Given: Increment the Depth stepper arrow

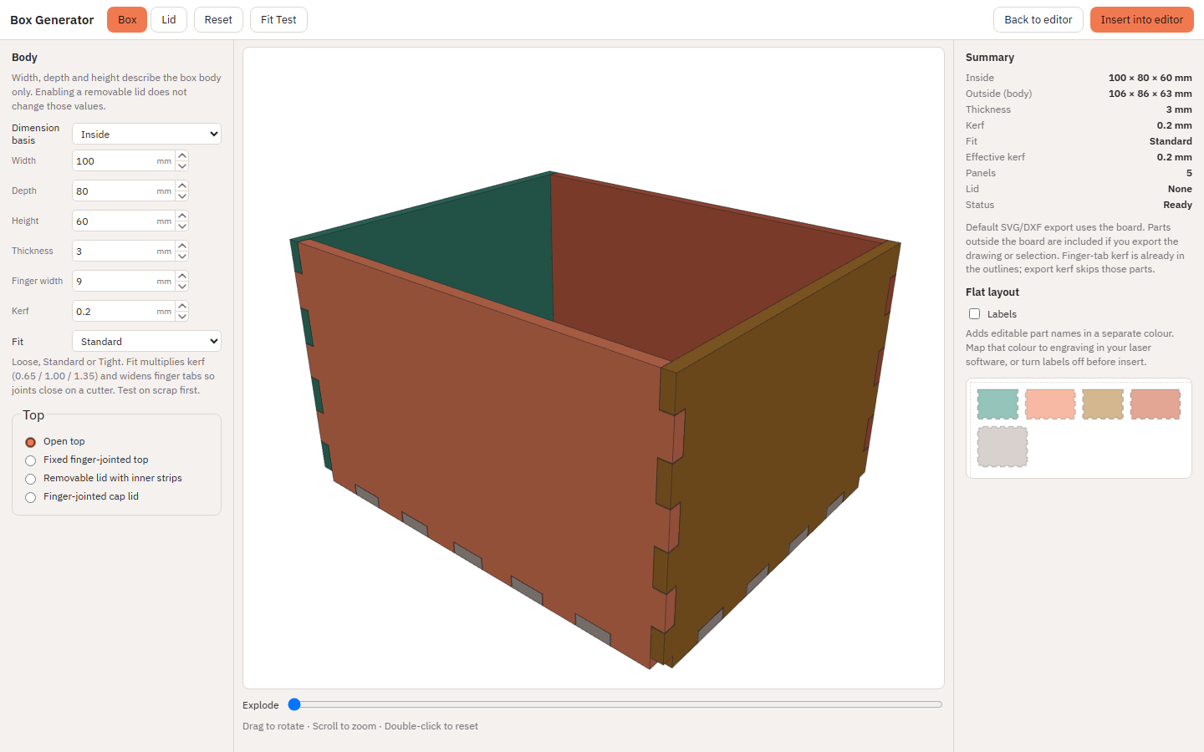Looking at the screenshot, I should (182, 185).
